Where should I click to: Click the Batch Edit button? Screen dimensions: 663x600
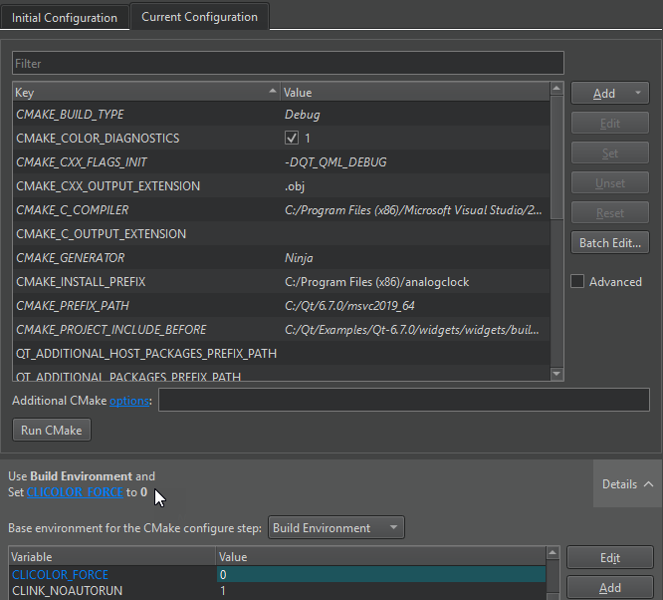click(609, 242)
